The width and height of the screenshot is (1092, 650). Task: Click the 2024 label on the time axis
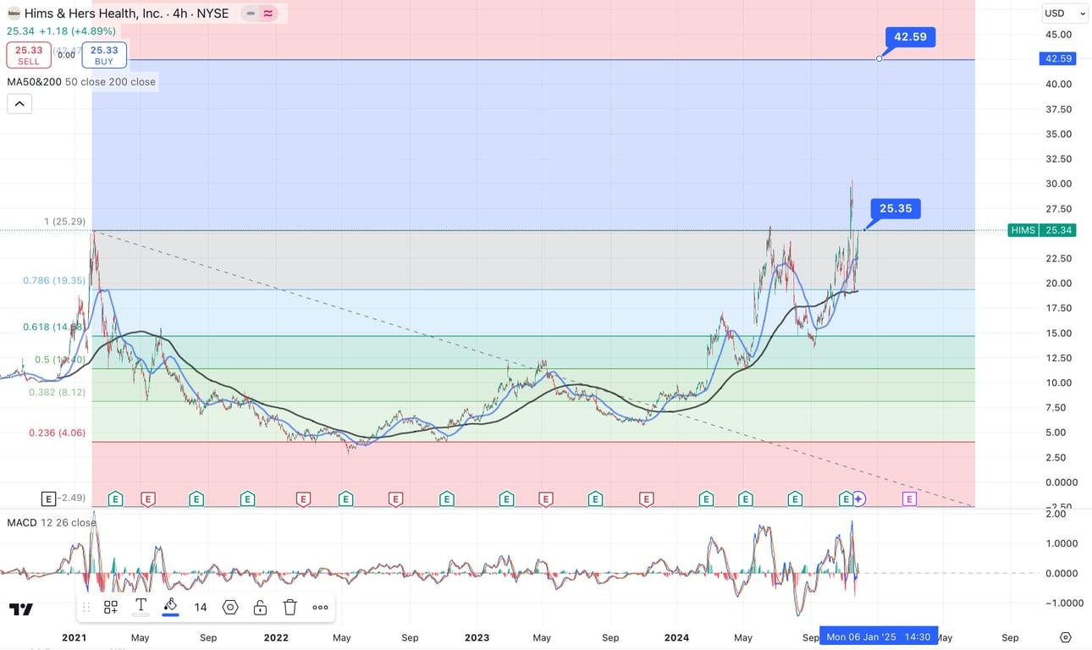pyautogui.click(x=676, y=637)
